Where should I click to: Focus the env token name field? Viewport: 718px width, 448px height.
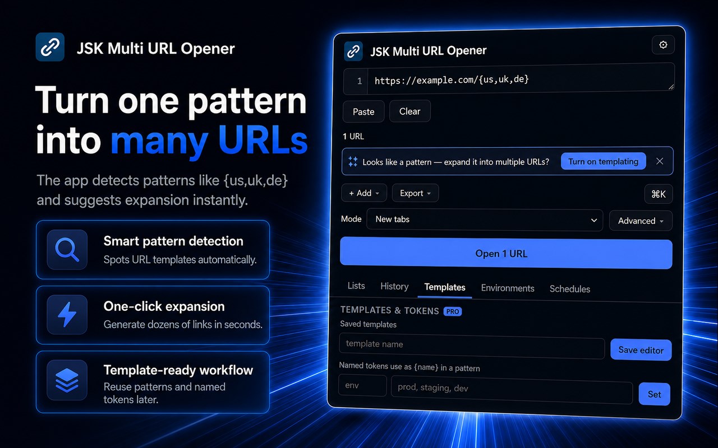[362, 386]
